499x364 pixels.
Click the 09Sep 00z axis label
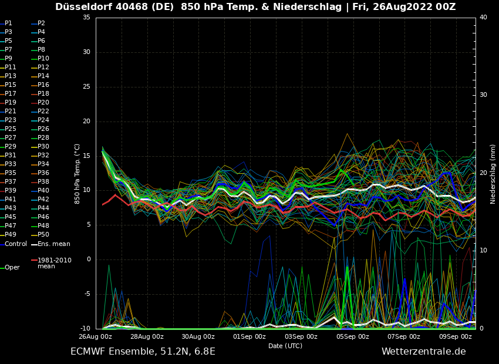point(455,336)
